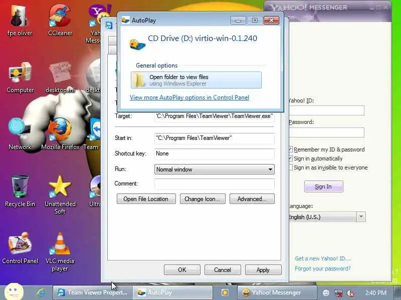Click the Yahoo! ID input field
This screenshot has width=401, height=300.
326,110
